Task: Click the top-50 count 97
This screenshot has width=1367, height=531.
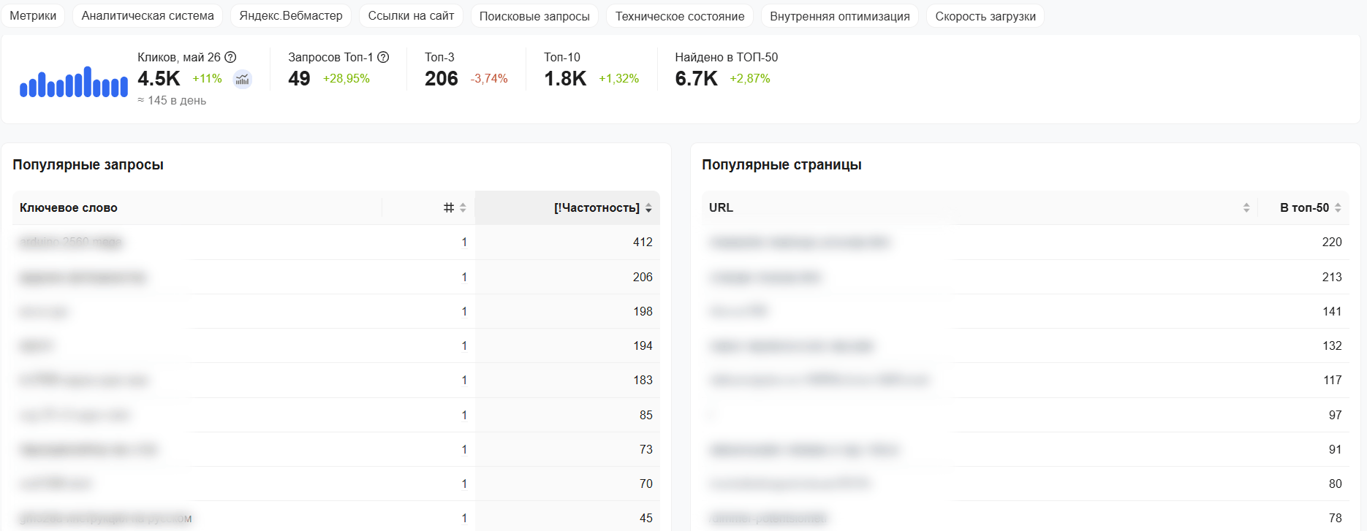Action: [1336, 416]
